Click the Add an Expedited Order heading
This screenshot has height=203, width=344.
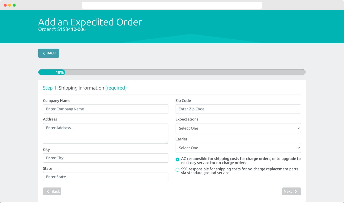(90, 22)
